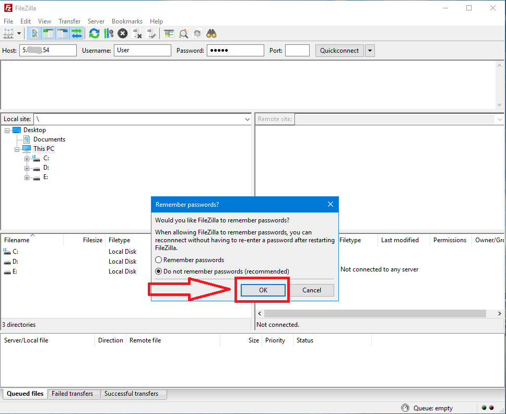Disconnect from the server

(x=136, y=33)
